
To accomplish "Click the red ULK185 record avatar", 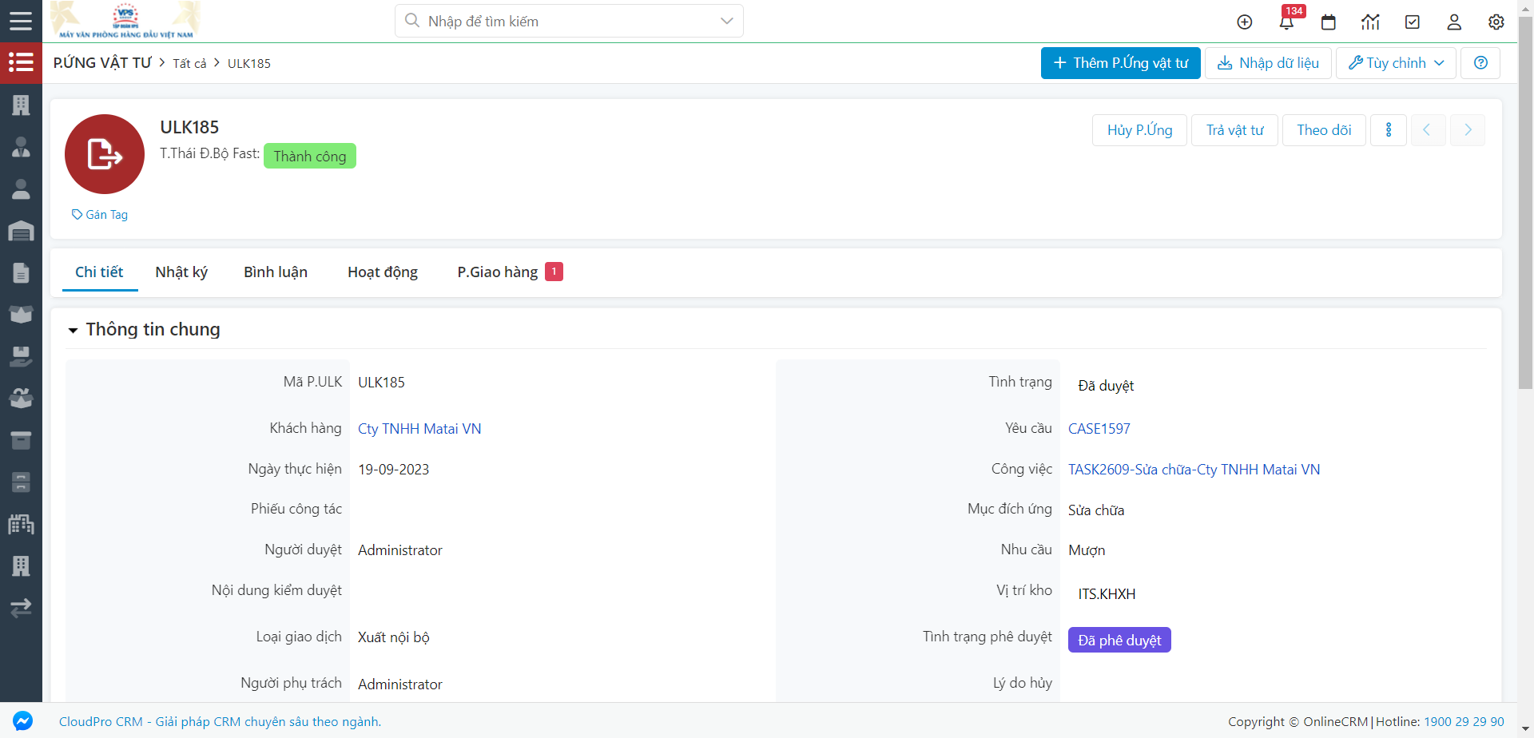I will [105, 154].
